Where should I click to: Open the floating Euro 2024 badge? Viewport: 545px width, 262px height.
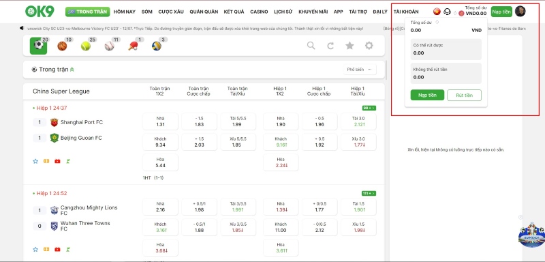click(531, 235)
